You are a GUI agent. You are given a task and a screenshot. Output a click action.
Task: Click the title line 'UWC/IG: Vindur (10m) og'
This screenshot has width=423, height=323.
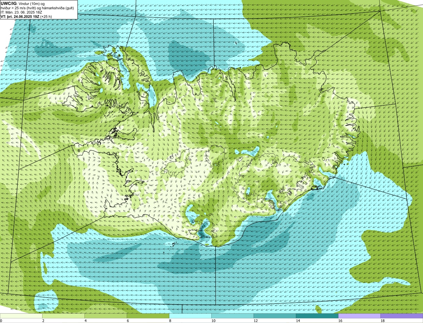(x=22, y=3)
